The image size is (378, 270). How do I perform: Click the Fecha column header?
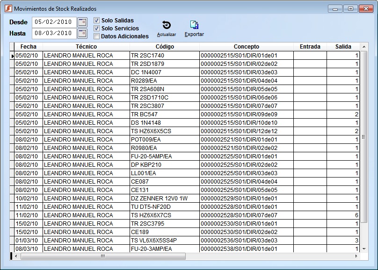28,47
